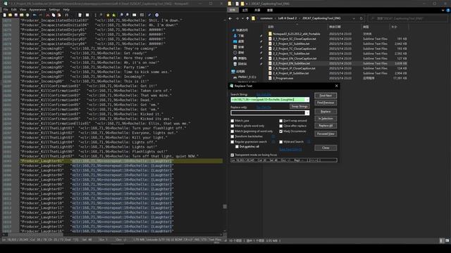The image size is (451, 253).
Task: Click into the Replace with input field
Action: point(268,112)
